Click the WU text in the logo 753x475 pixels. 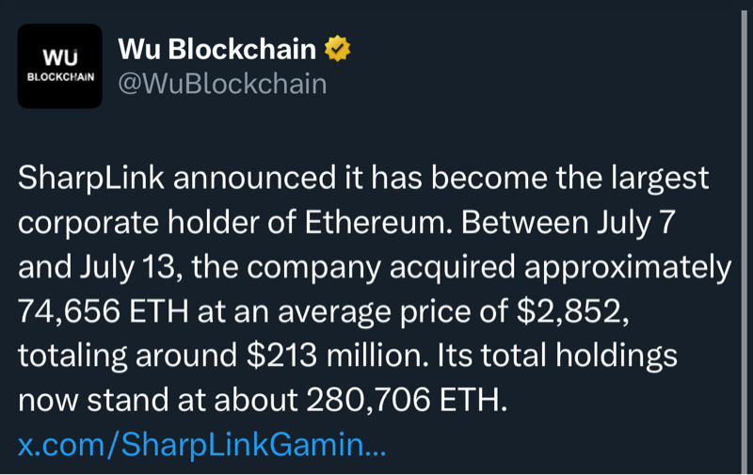click(59, 55)
